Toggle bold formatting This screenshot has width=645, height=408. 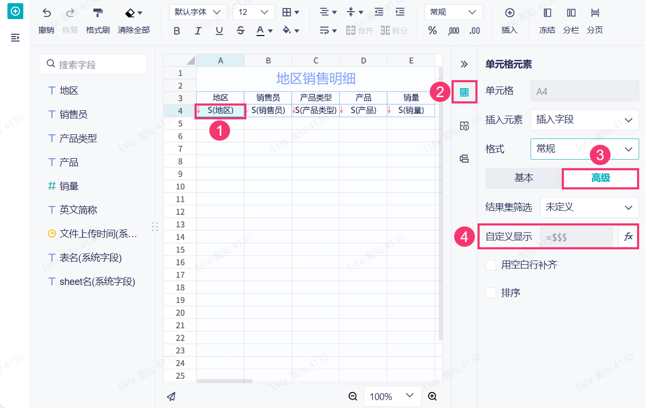[177, 31]
